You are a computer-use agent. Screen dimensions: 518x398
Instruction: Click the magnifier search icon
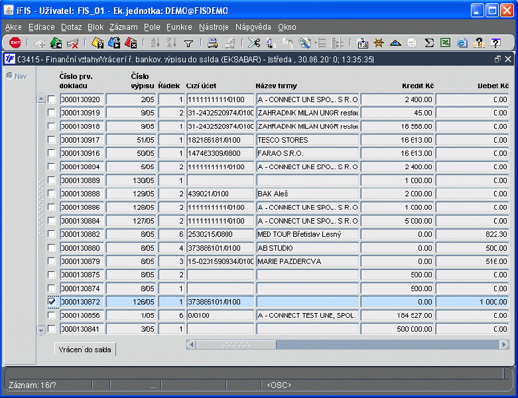click(x=304, y=43)
